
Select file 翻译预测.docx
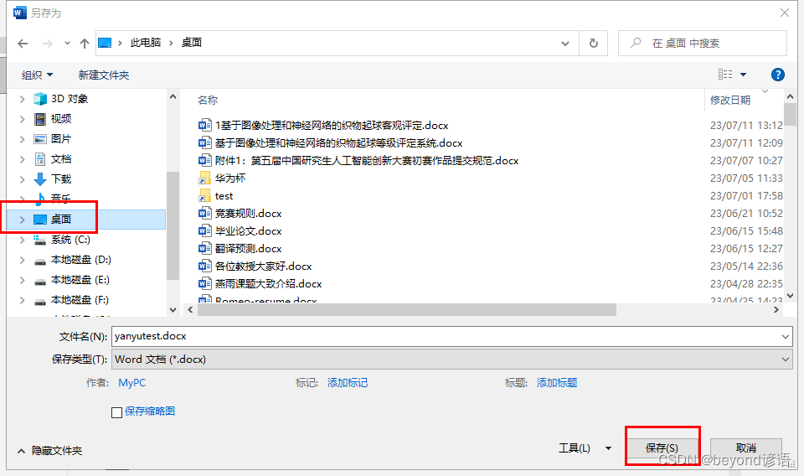tap(248, 248)
